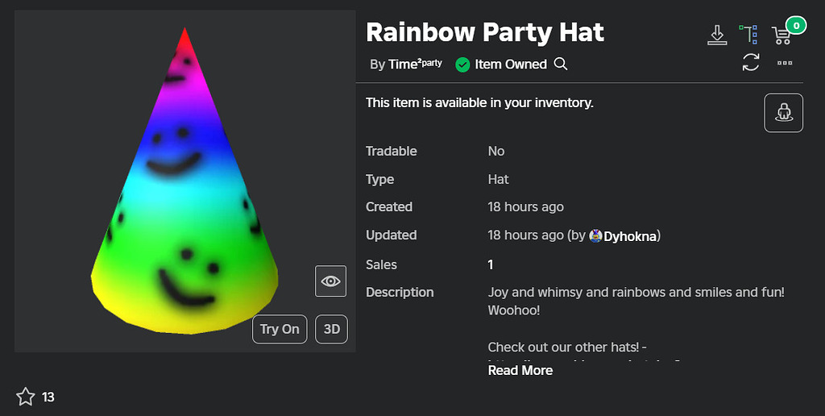
Task: Open the three-dots more options menu
Action: tap(785, 63)
